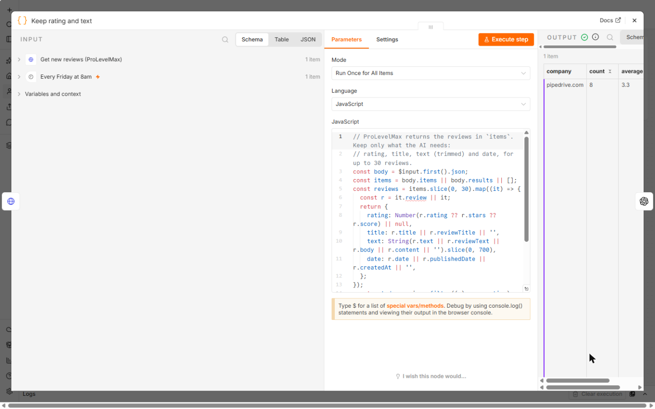
Task: Click Clear execution in the background logs bar
Action: pyautogui.click(x=597, y=394)
